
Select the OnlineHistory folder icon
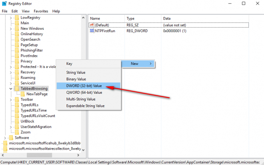17,34
